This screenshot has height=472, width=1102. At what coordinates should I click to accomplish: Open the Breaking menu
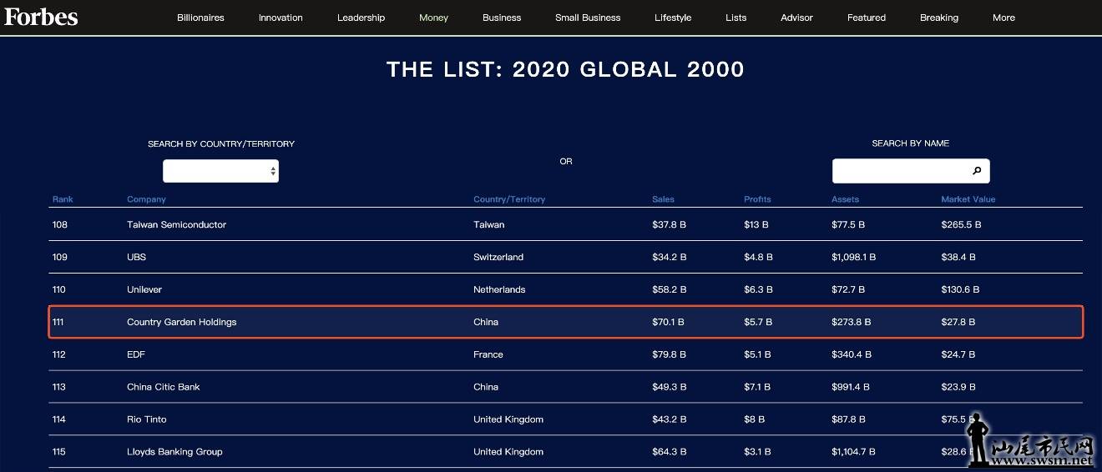click(939, 18)
